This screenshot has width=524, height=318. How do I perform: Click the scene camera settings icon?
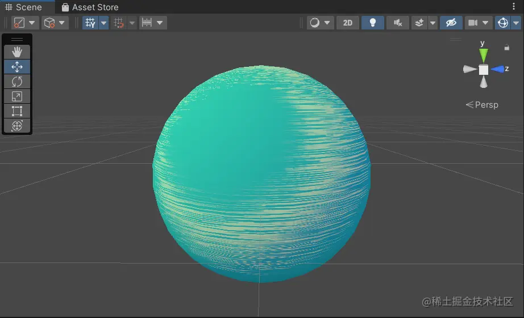(472, 23)
